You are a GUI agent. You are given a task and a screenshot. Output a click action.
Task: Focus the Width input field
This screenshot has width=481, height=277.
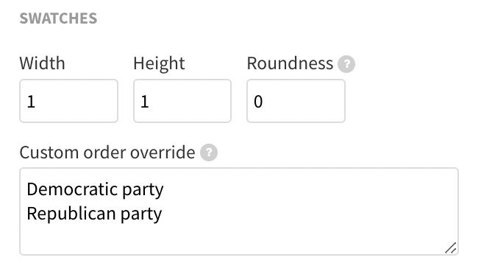click(x=68, y=101)
